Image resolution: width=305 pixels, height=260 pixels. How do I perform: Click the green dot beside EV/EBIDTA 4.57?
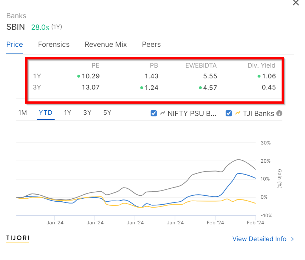(200, 88)
